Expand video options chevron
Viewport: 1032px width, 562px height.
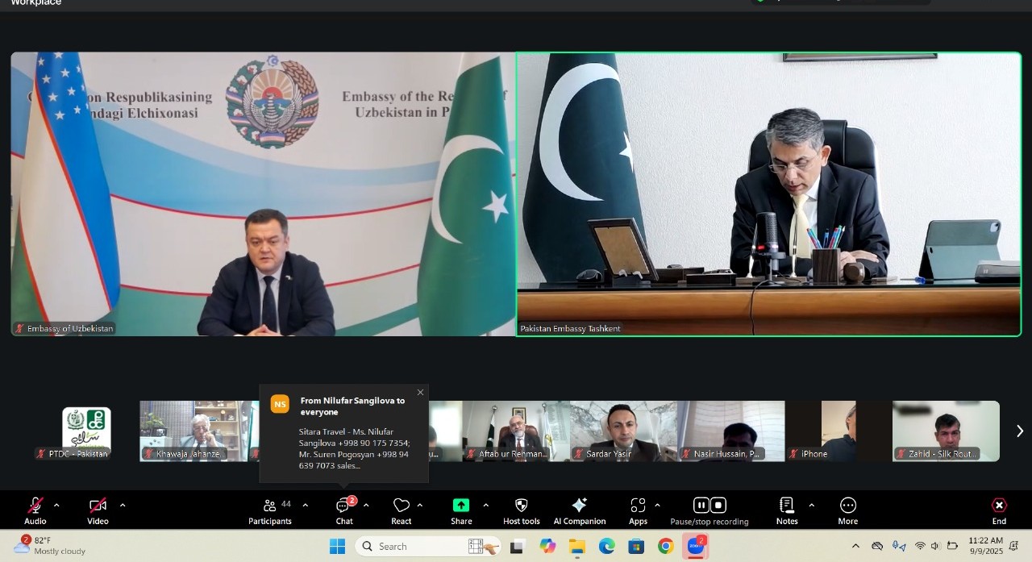123,506
